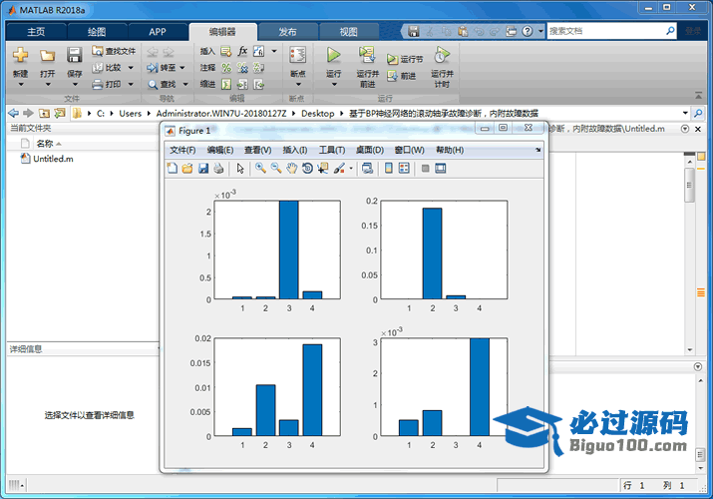The width and height of the screenshot is (713, 499).
Task: Click the green Run (运行) button
Action: (x=333, y=55)
